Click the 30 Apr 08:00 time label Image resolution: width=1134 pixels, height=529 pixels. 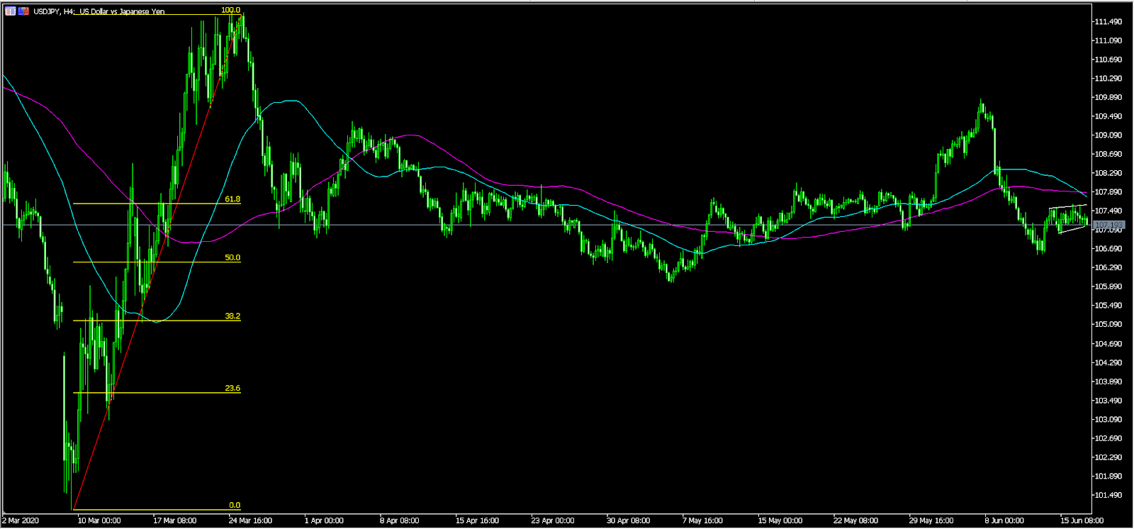pyautogui.click(x=628, y=520)
